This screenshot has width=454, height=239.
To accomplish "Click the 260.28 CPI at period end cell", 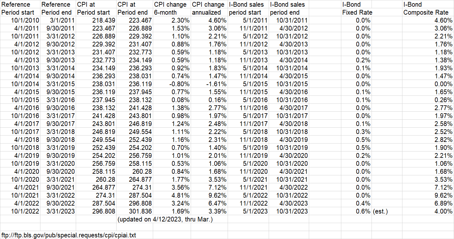I will [134, 172].
